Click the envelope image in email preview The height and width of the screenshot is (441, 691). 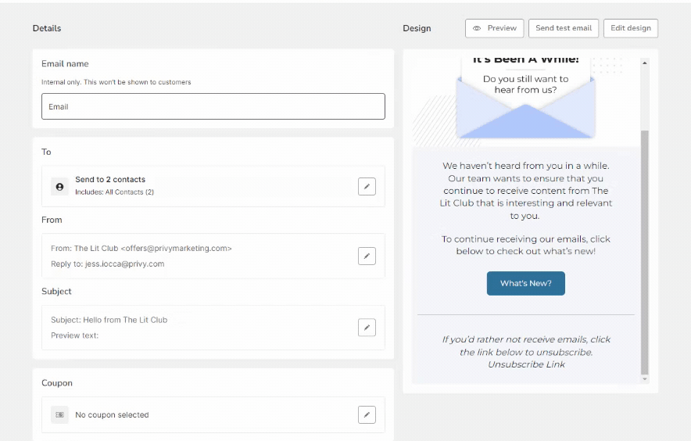point(526,108)
